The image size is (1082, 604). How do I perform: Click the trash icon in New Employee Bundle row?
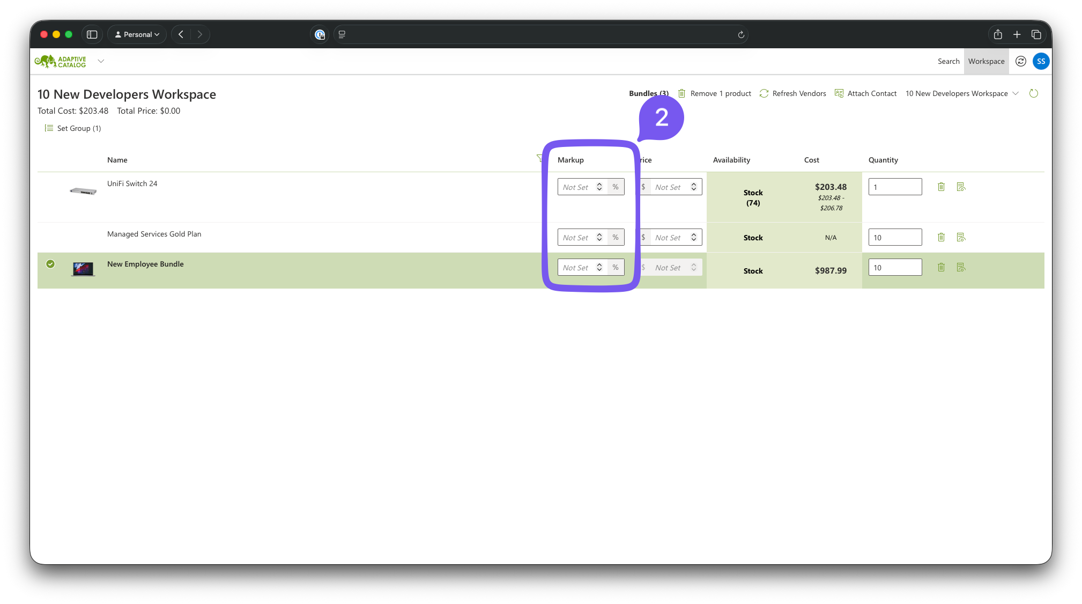pos(941,267)
